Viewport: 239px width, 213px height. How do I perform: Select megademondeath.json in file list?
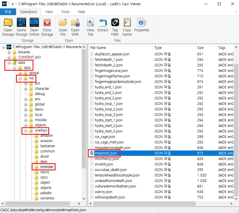coord(113,148)
